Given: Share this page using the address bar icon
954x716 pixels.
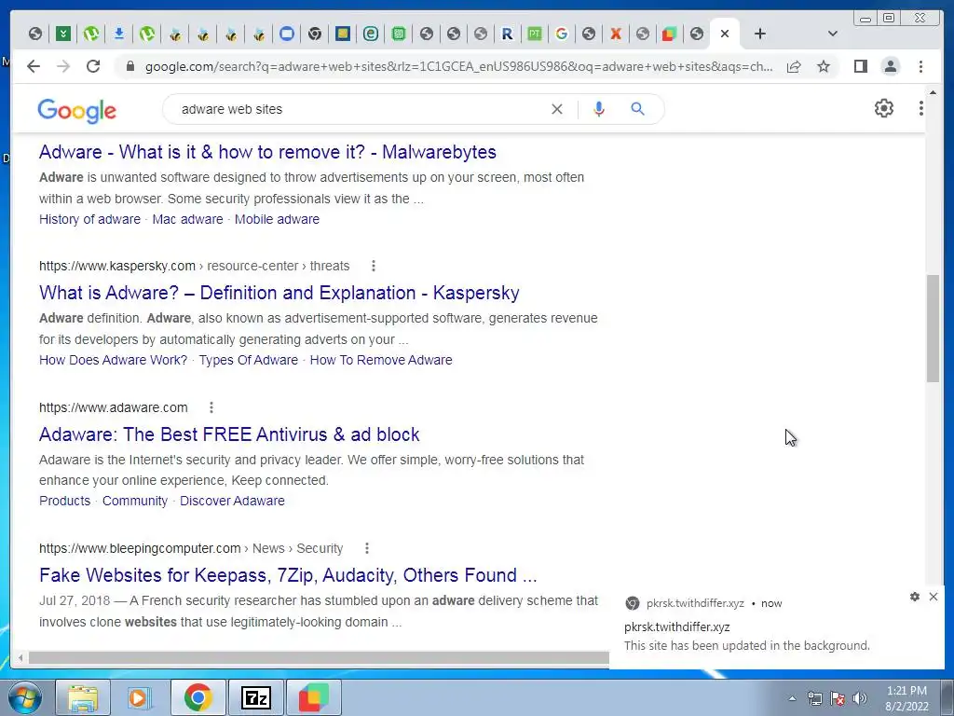Looking at the screenshot, I should tap(794, 66).
